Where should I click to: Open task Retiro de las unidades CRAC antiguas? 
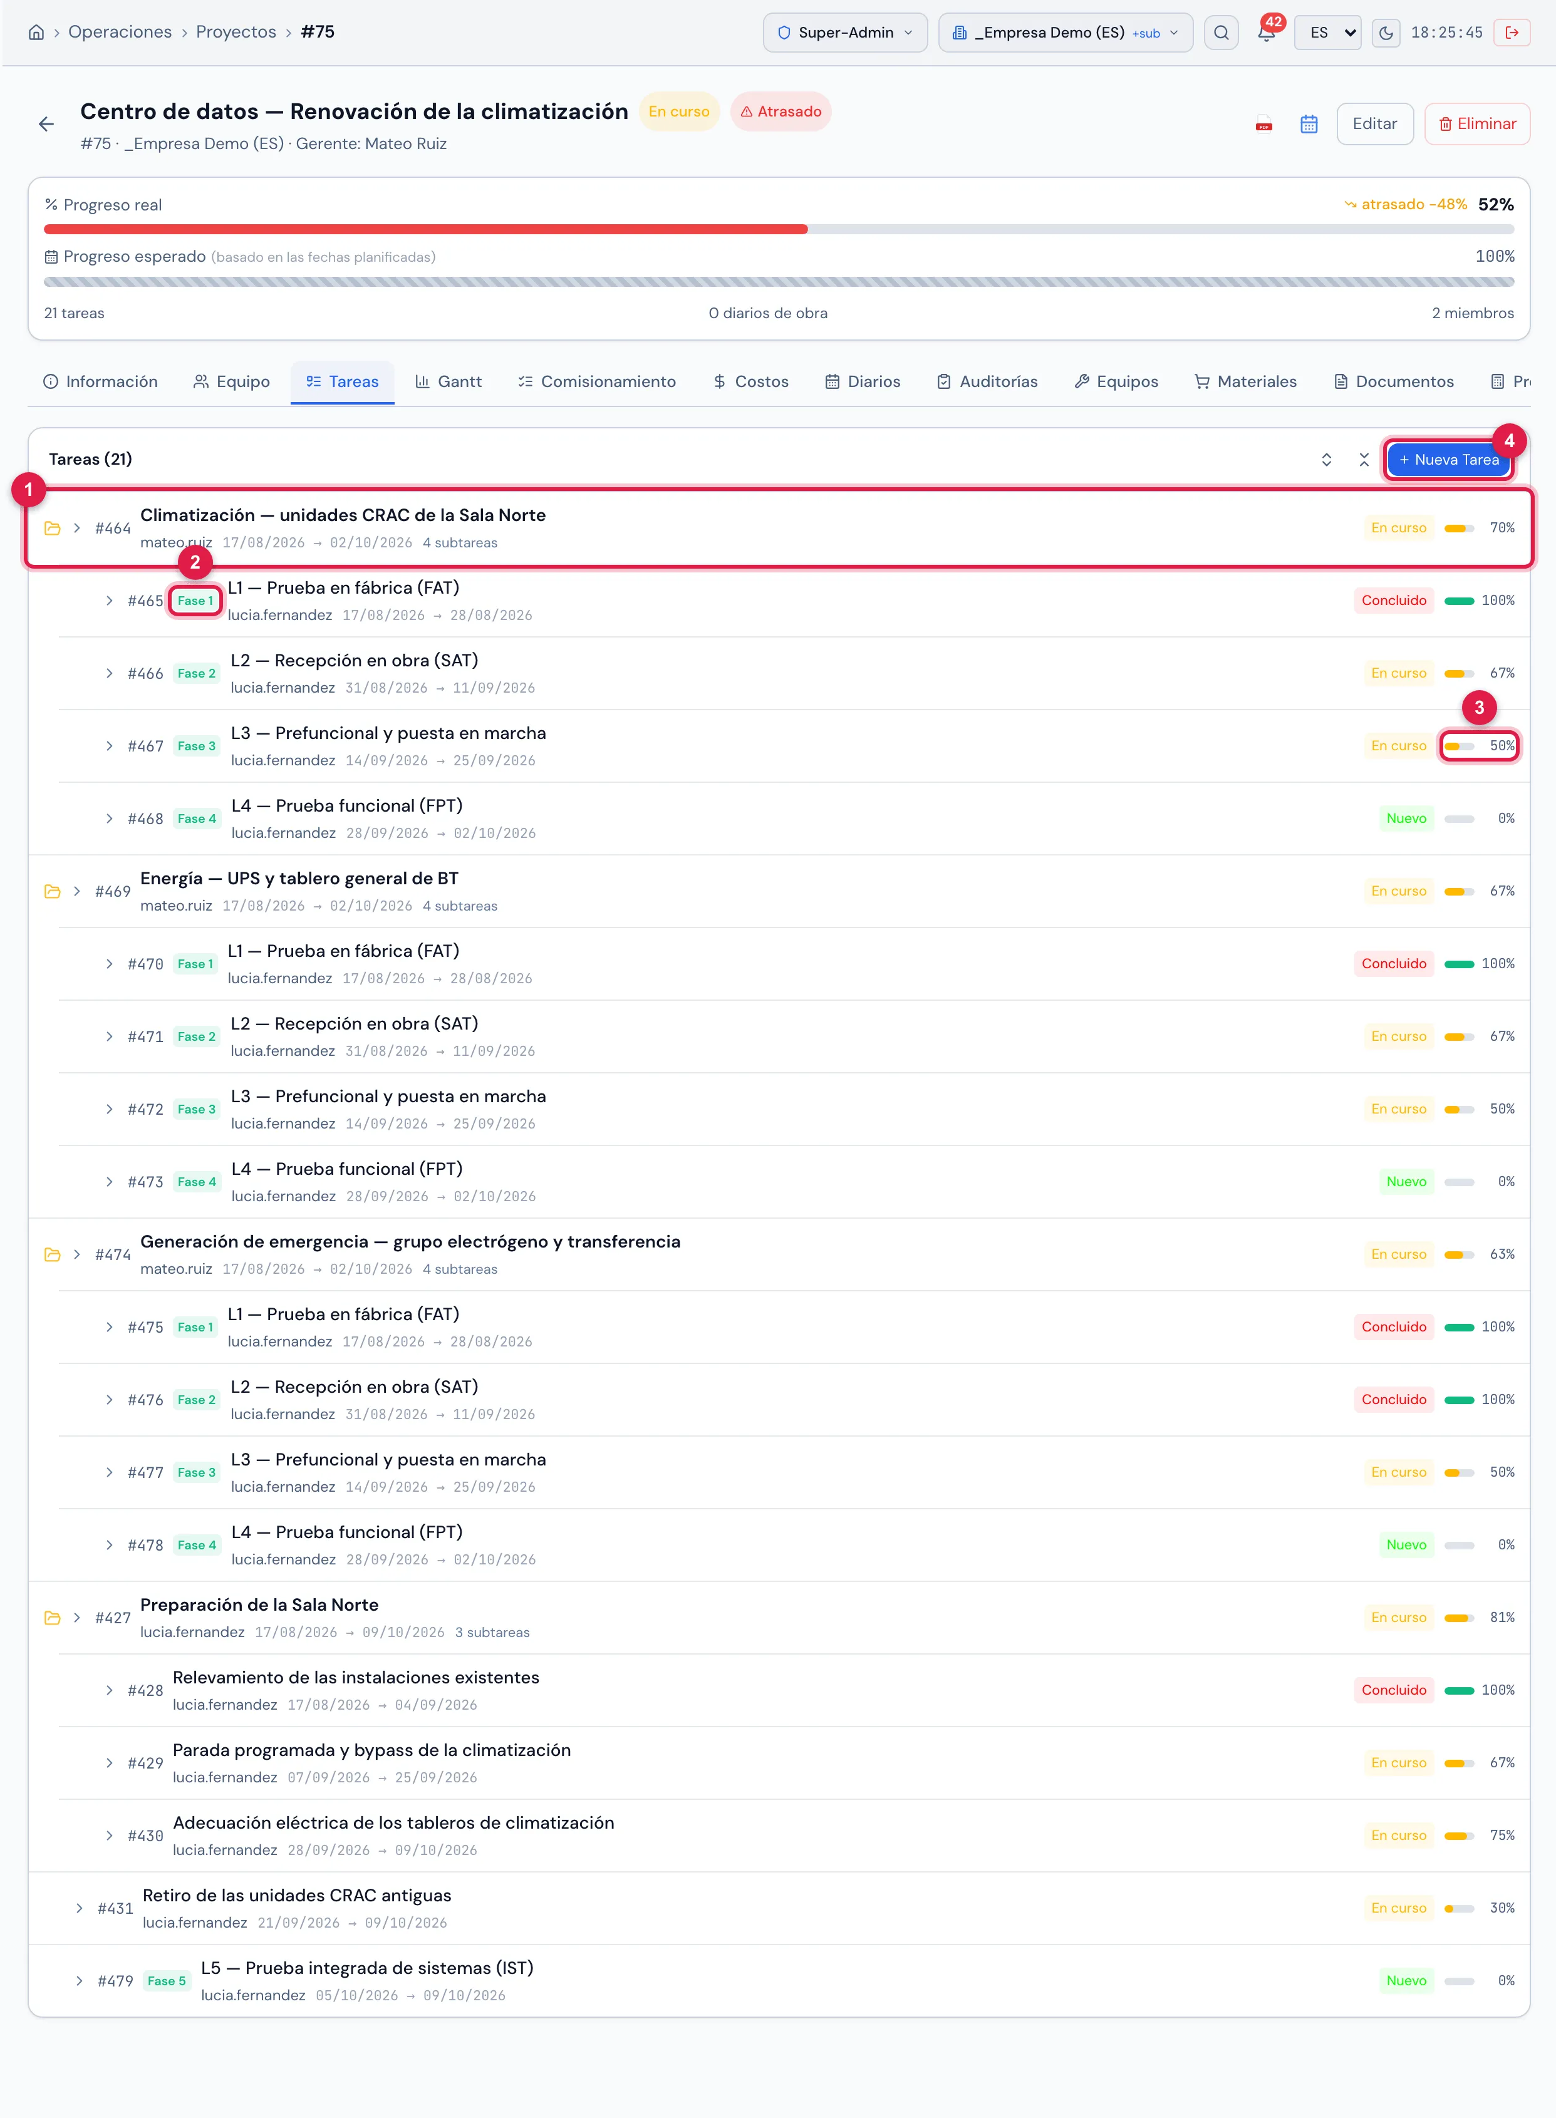297,1896
